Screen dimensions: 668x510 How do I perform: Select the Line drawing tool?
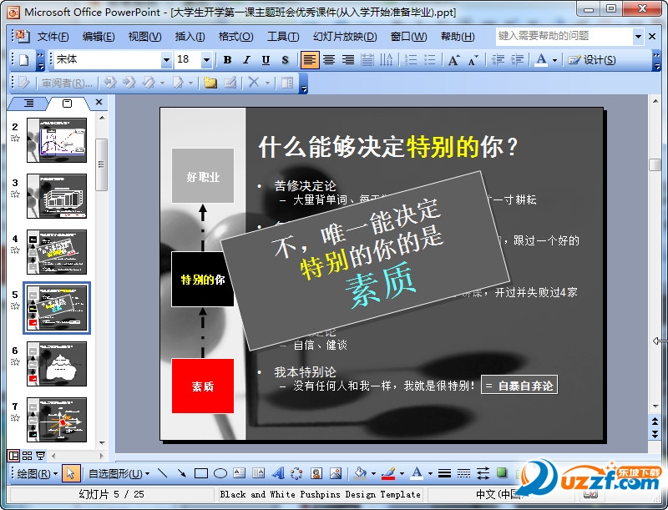(163, 473)
